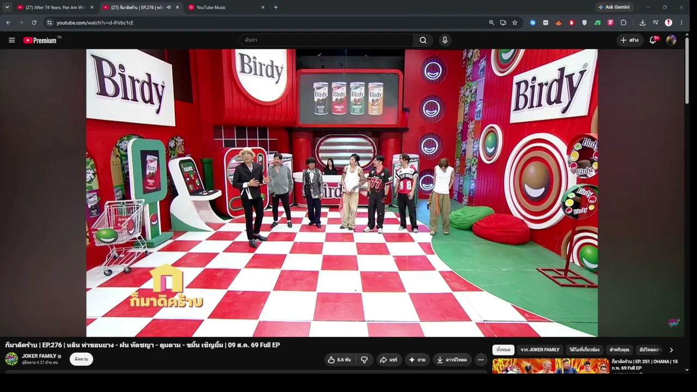Select the 'จาก JOKER FAMILY' chip

pyautogui.click(x=540, y=350)
